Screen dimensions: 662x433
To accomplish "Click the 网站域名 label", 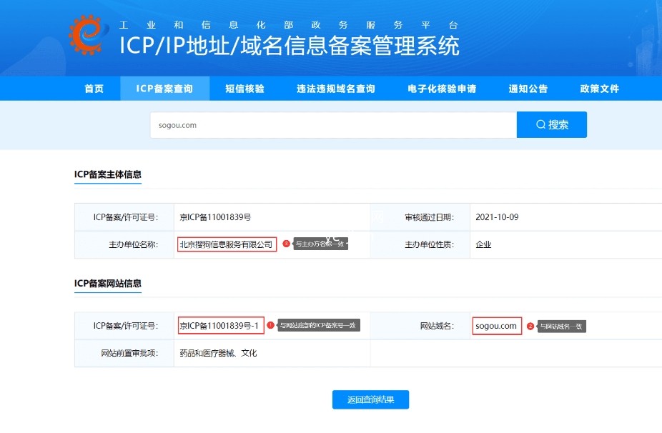I will [x=437, y=326].
